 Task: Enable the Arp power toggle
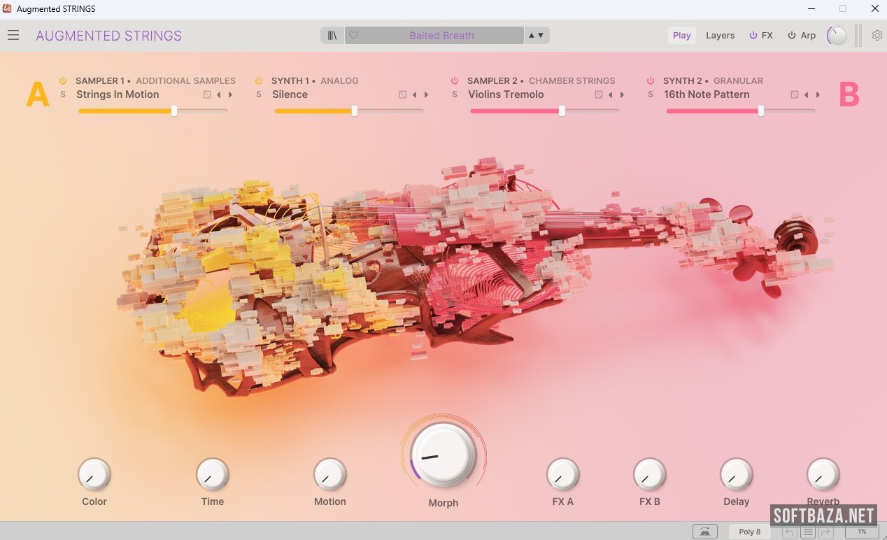(792, 36)
